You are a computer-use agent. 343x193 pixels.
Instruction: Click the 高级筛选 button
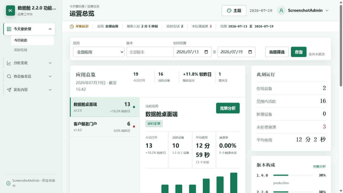[277, 52]
